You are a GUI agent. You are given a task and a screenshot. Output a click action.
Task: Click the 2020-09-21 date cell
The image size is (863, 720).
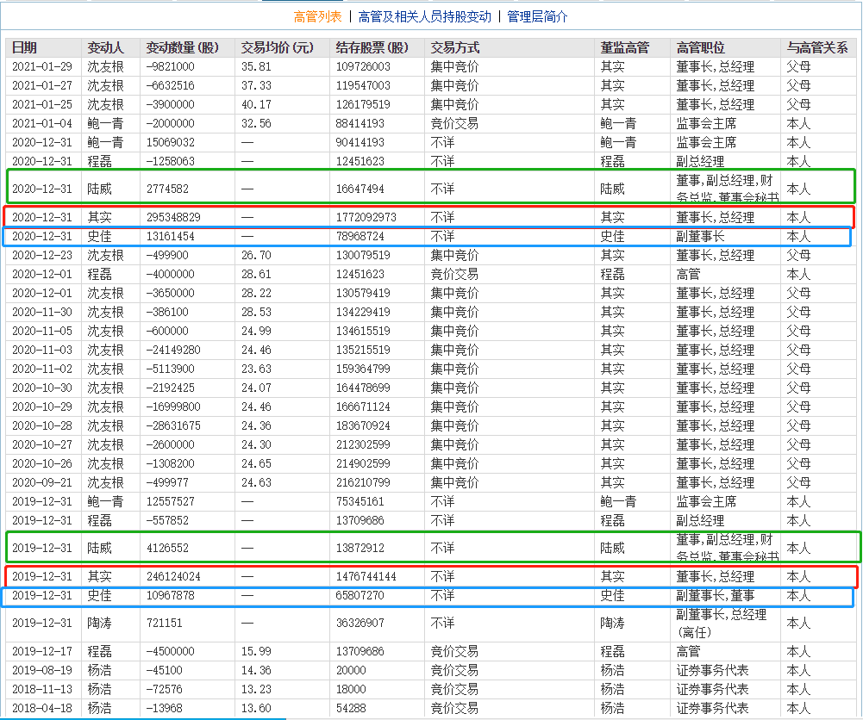pyautogui.click(x=42, y=482)
